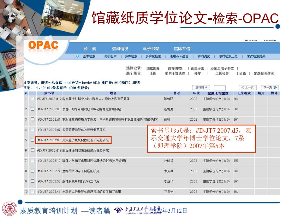The width and height of the screenshot is (291, 218).
Task: Click ER record format in row 7
Action: click(236, 161)
